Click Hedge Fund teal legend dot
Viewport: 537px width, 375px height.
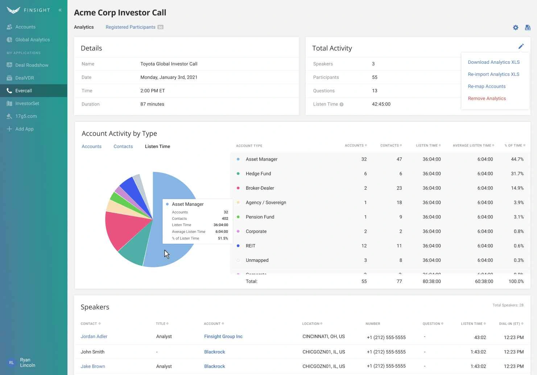tap(238, 174)
